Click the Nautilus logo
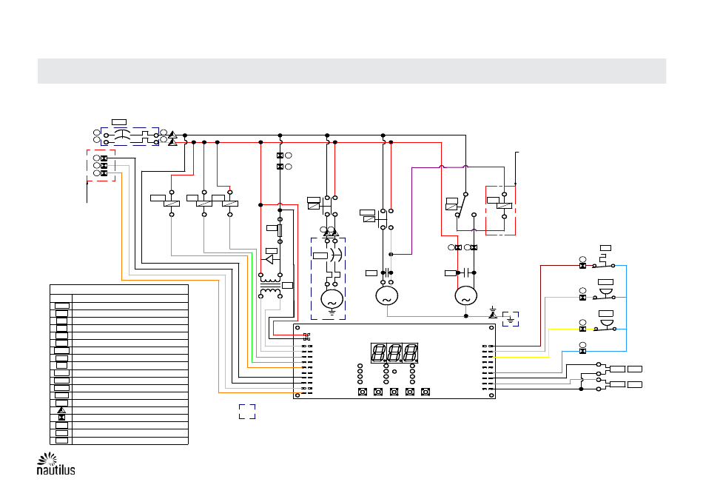 tap(55, 464)
